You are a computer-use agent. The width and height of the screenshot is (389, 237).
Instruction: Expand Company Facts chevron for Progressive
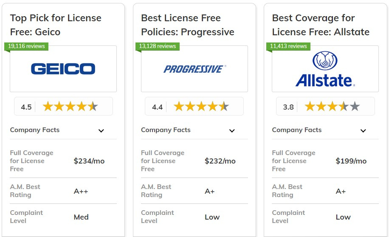(232, 131)
